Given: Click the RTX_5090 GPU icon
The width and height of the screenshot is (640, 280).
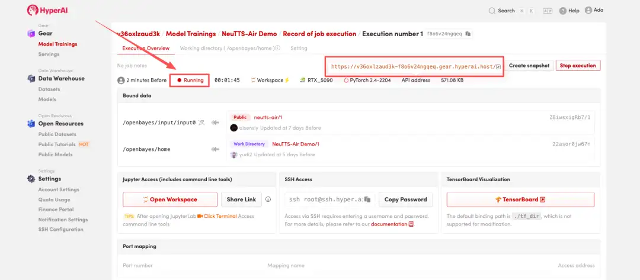Looking at the screenshot, I should (303, 81).
